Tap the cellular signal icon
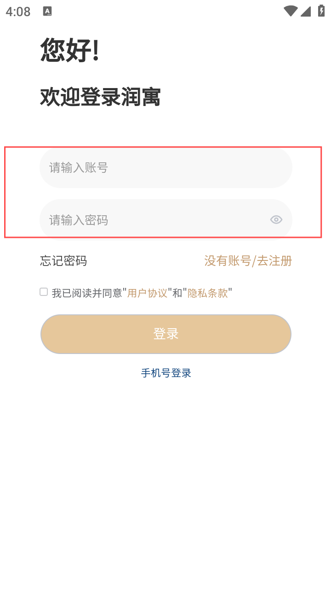The width and height of the screenshot is (331, 590). (x=306, y=11)
